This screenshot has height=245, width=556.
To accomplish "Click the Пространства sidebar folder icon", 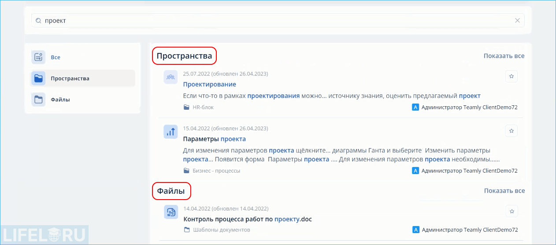I will tap(38, 78).
